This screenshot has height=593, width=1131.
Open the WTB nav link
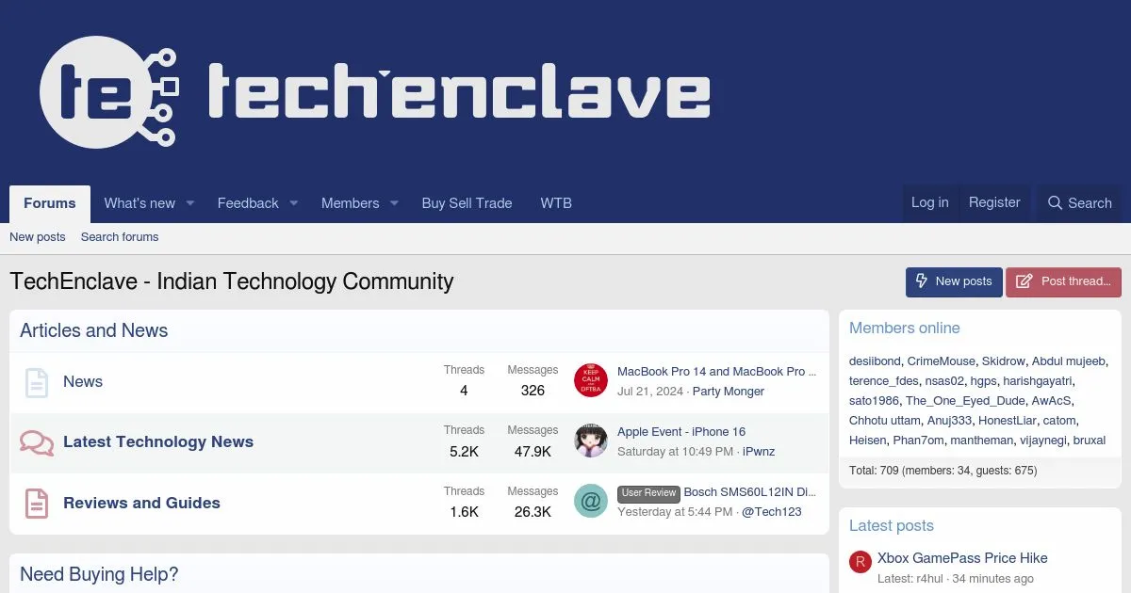[556, 203]
